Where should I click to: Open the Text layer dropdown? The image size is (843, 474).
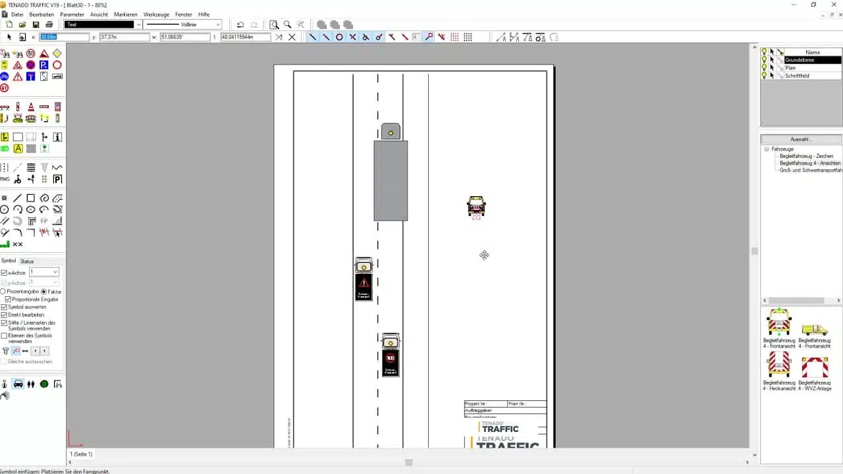coord(138,24)
